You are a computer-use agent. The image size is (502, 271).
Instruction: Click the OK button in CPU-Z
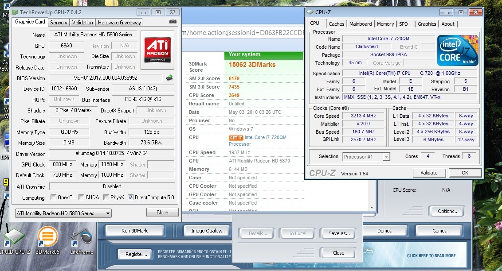point(465,173)
